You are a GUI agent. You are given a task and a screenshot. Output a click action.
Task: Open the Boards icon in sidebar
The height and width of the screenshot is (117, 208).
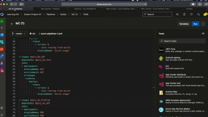point(2,35)
